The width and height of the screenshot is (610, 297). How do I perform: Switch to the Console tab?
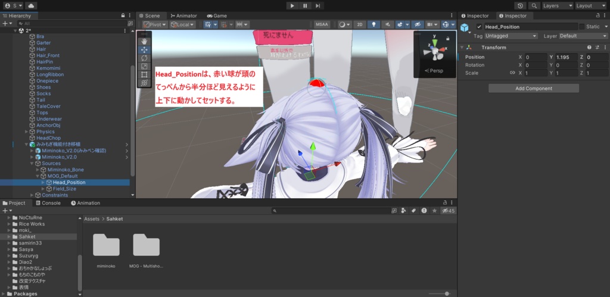pos(48,203)
